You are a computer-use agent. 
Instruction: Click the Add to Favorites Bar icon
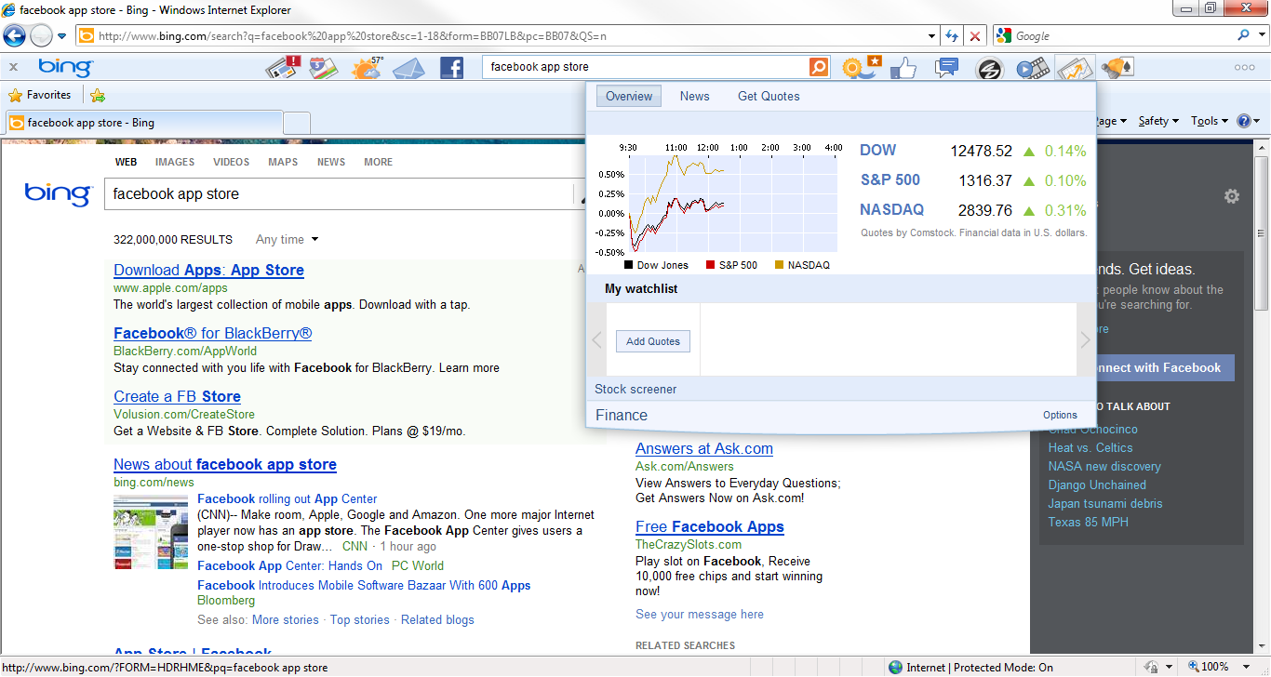pyautogui.click(x=98, y=95)
